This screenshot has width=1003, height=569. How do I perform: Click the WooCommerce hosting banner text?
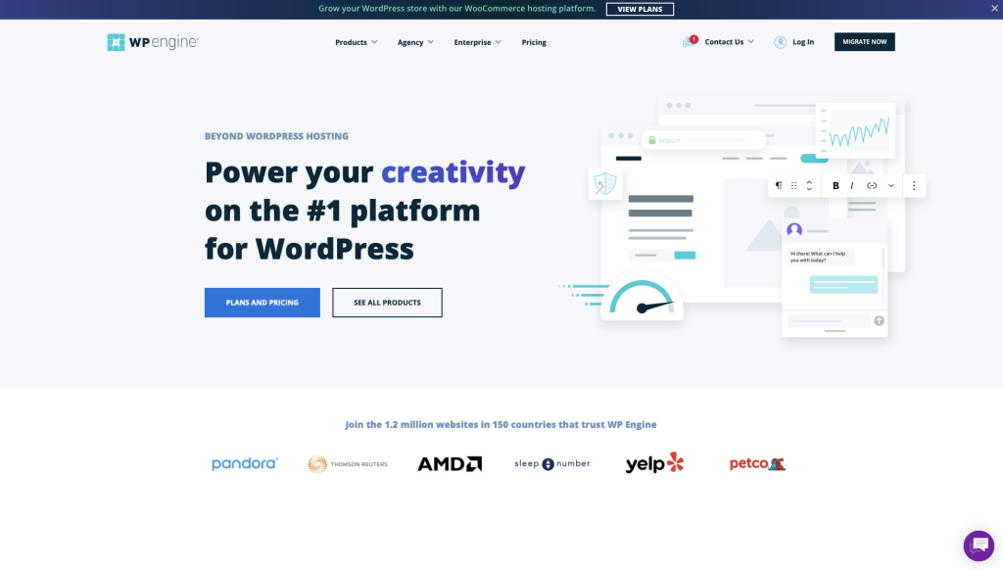coord(456,8)
